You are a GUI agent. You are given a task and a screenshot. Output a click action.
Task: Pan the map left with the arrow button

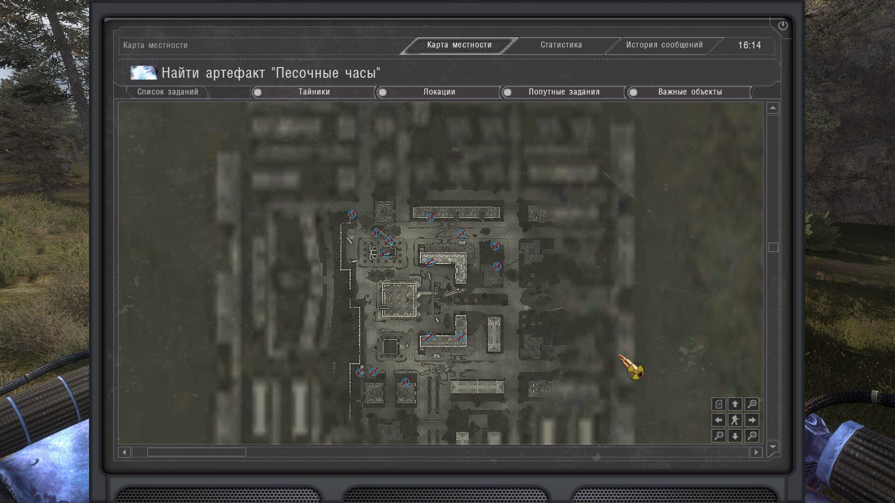[x=719, y=420]
